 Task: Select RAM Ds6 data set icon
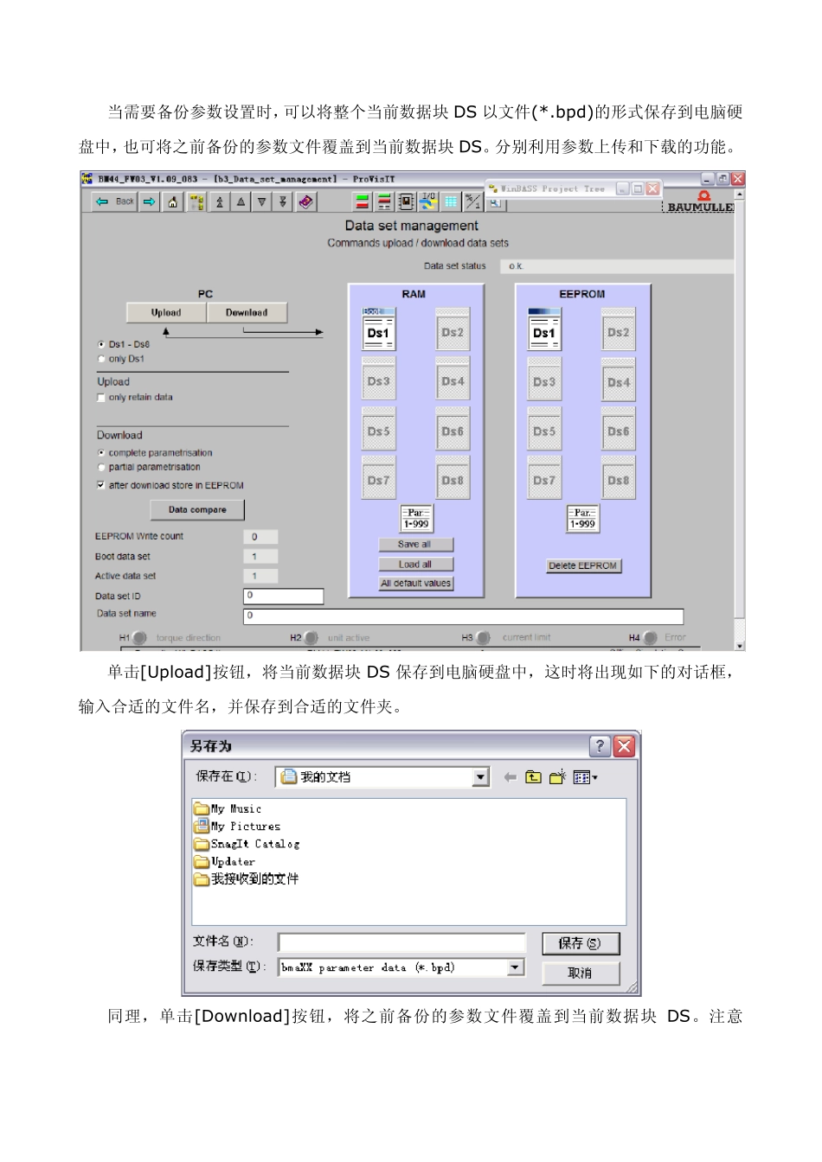(453, 429)
